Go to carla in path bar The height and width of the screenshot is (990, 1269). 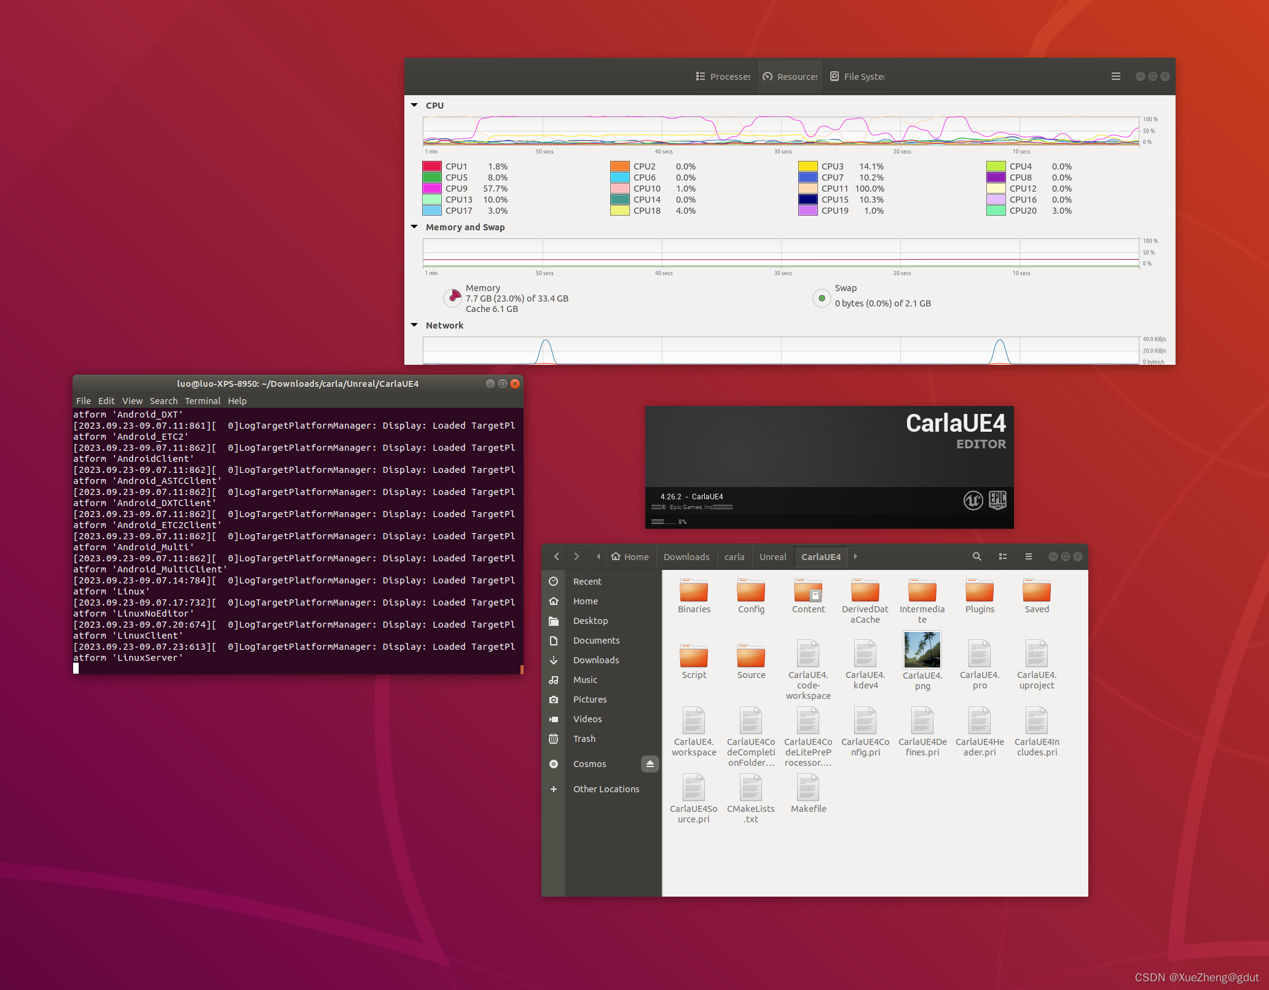click(x=734, y=556)
